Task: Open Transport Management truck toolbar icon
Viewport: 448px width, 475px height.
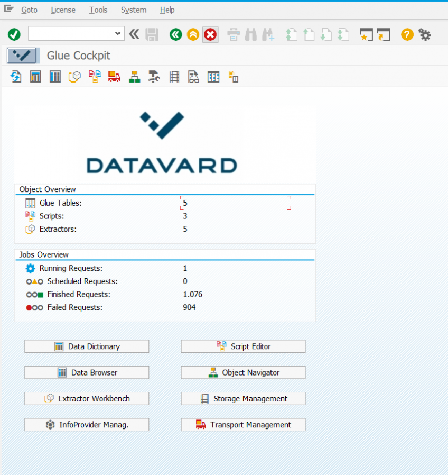Action: [x=114, y=76]
